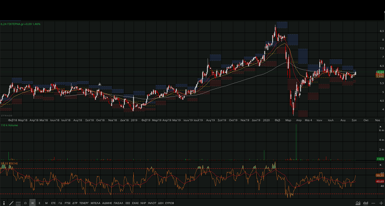
Task: Close the Volume panel with its X
Action: pos(380,126)
